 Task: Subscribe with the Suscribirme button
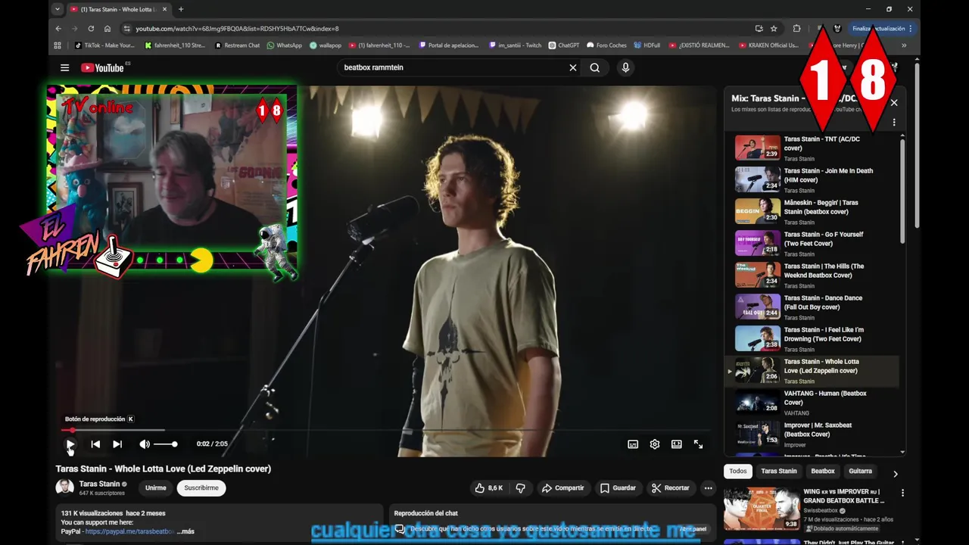coord(201,488)
